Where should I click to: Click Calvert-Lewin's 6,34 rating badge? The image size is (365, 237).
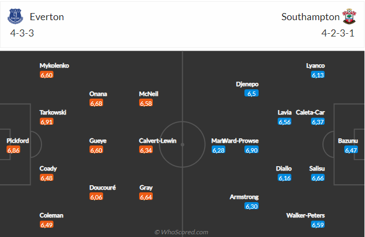pos(146,150)
